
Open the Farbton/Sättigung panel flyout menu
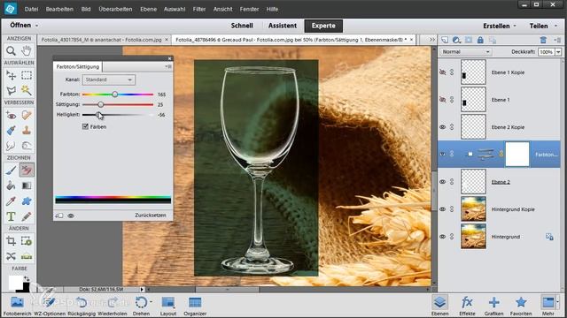[x=168, y=67]
